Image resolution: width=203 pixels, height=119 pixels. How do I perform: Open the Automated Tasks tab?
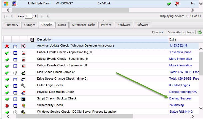click(x=83, y=25)
